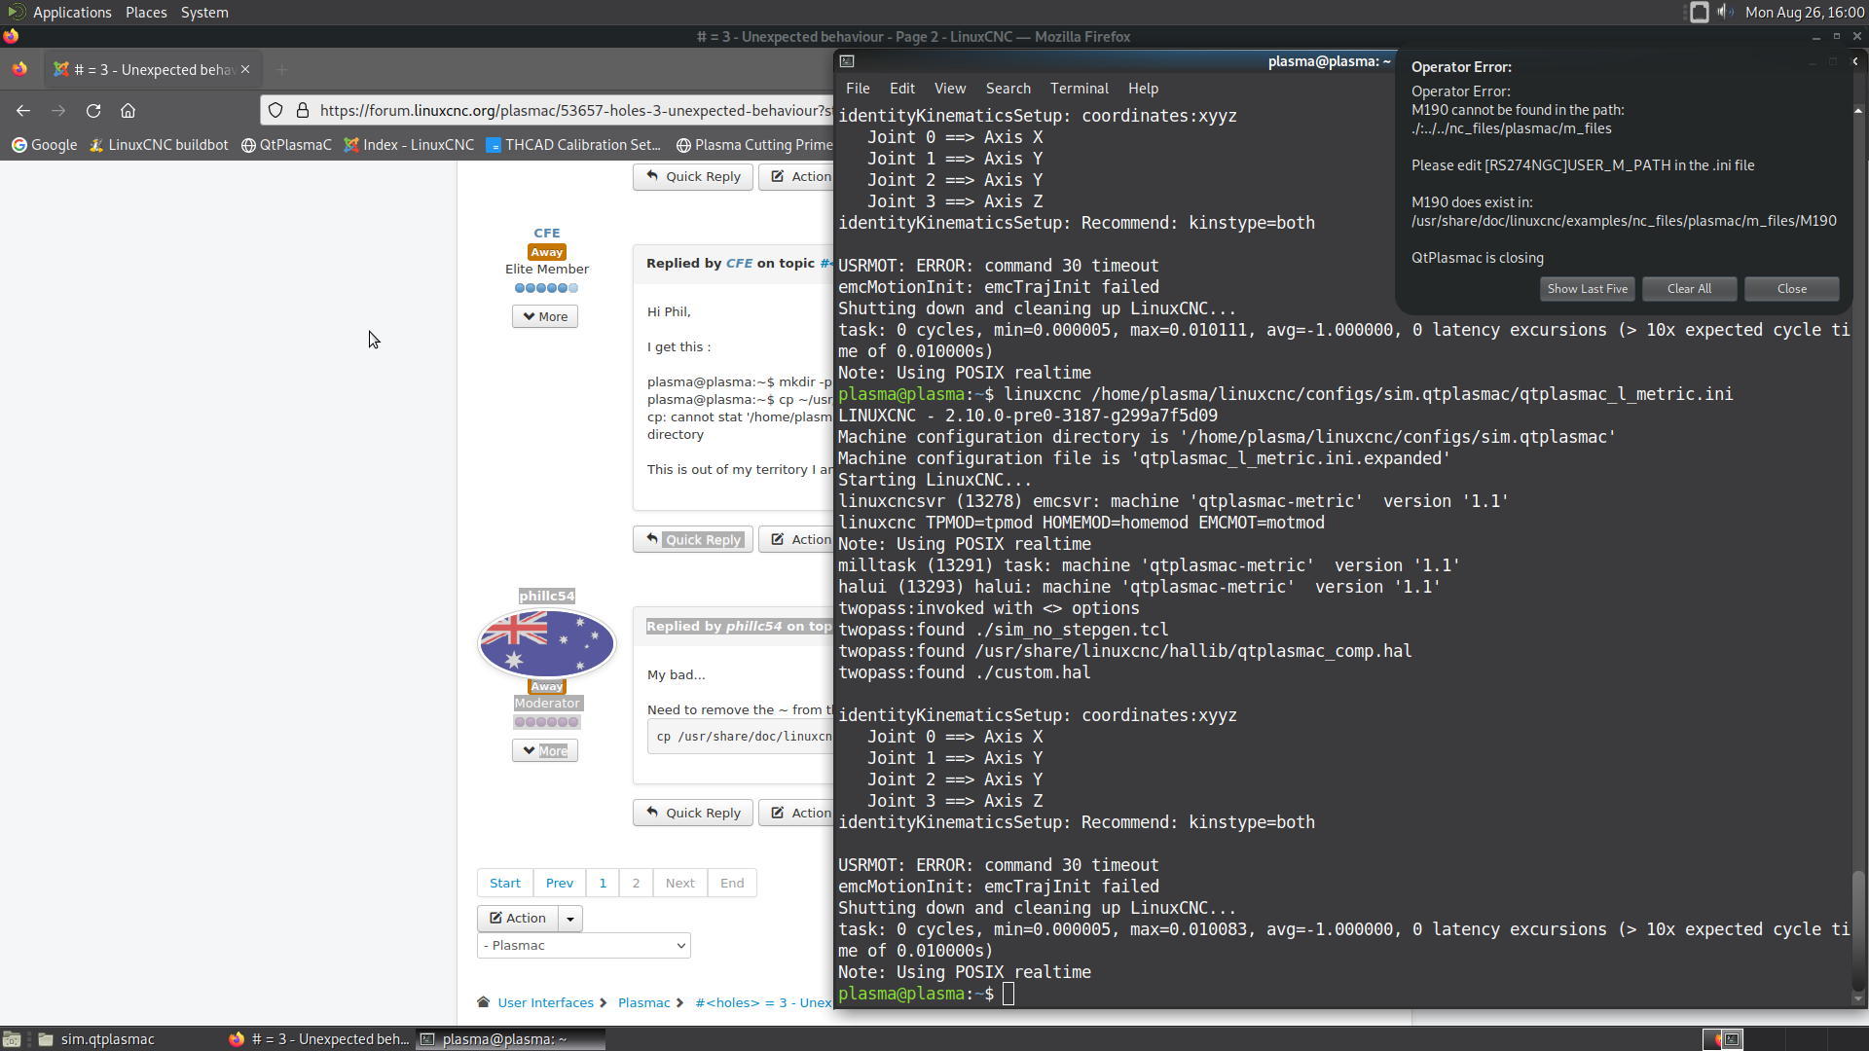Open CFE's username link
The width and height of the screenshot is (1869, 1051).
(547, 234)
